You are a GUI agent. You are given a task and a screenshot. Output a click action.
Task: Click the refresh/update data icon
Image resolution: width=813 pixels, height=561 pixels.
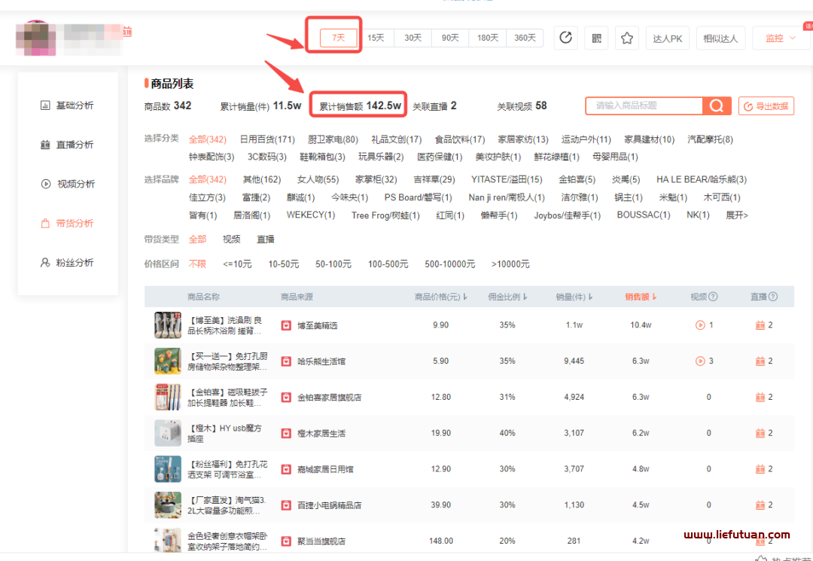(x=565, y=38)
